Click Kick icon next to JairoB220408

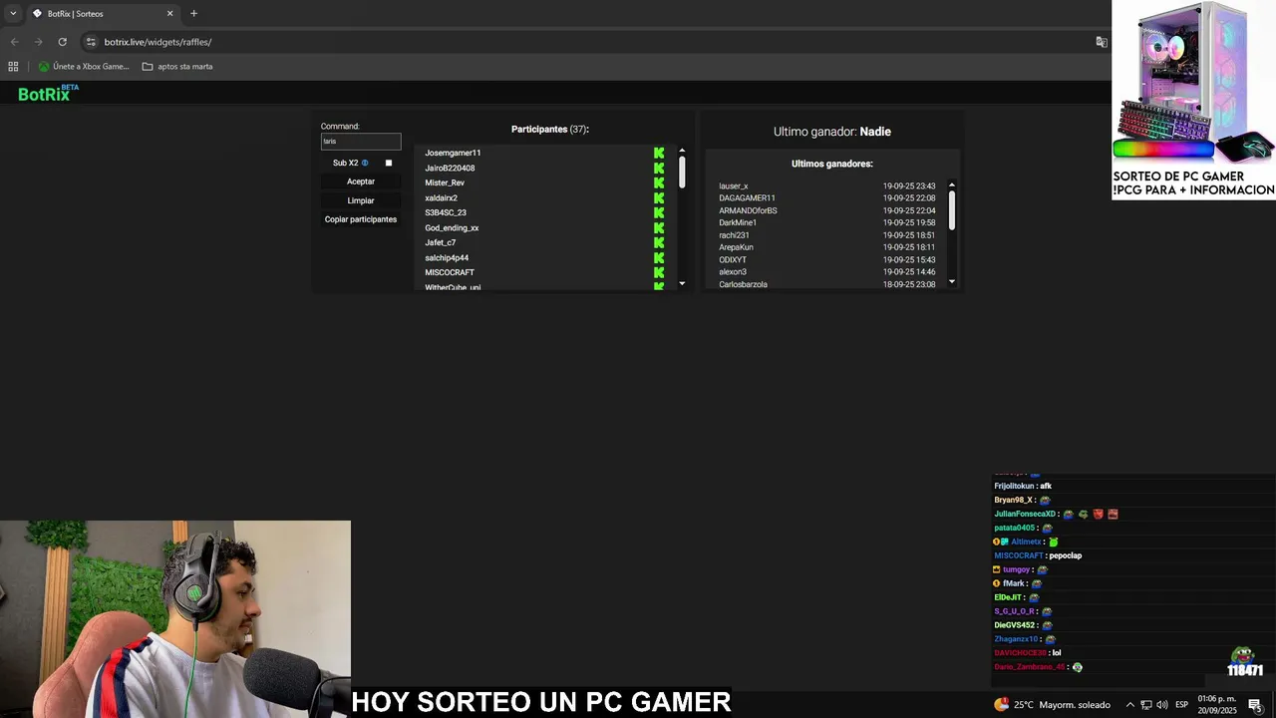[x=659, y=168]
